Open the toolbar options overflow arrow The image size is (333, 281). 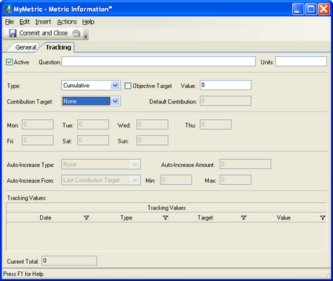click(x=86, y=36)
